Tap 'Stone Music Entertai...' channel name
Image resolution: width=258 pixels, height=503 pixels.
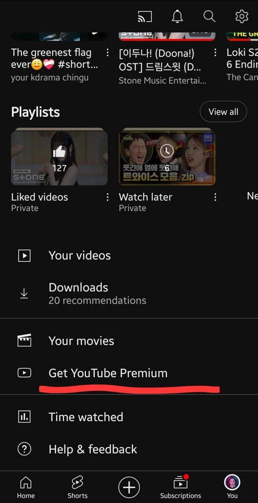coord(162,81)
